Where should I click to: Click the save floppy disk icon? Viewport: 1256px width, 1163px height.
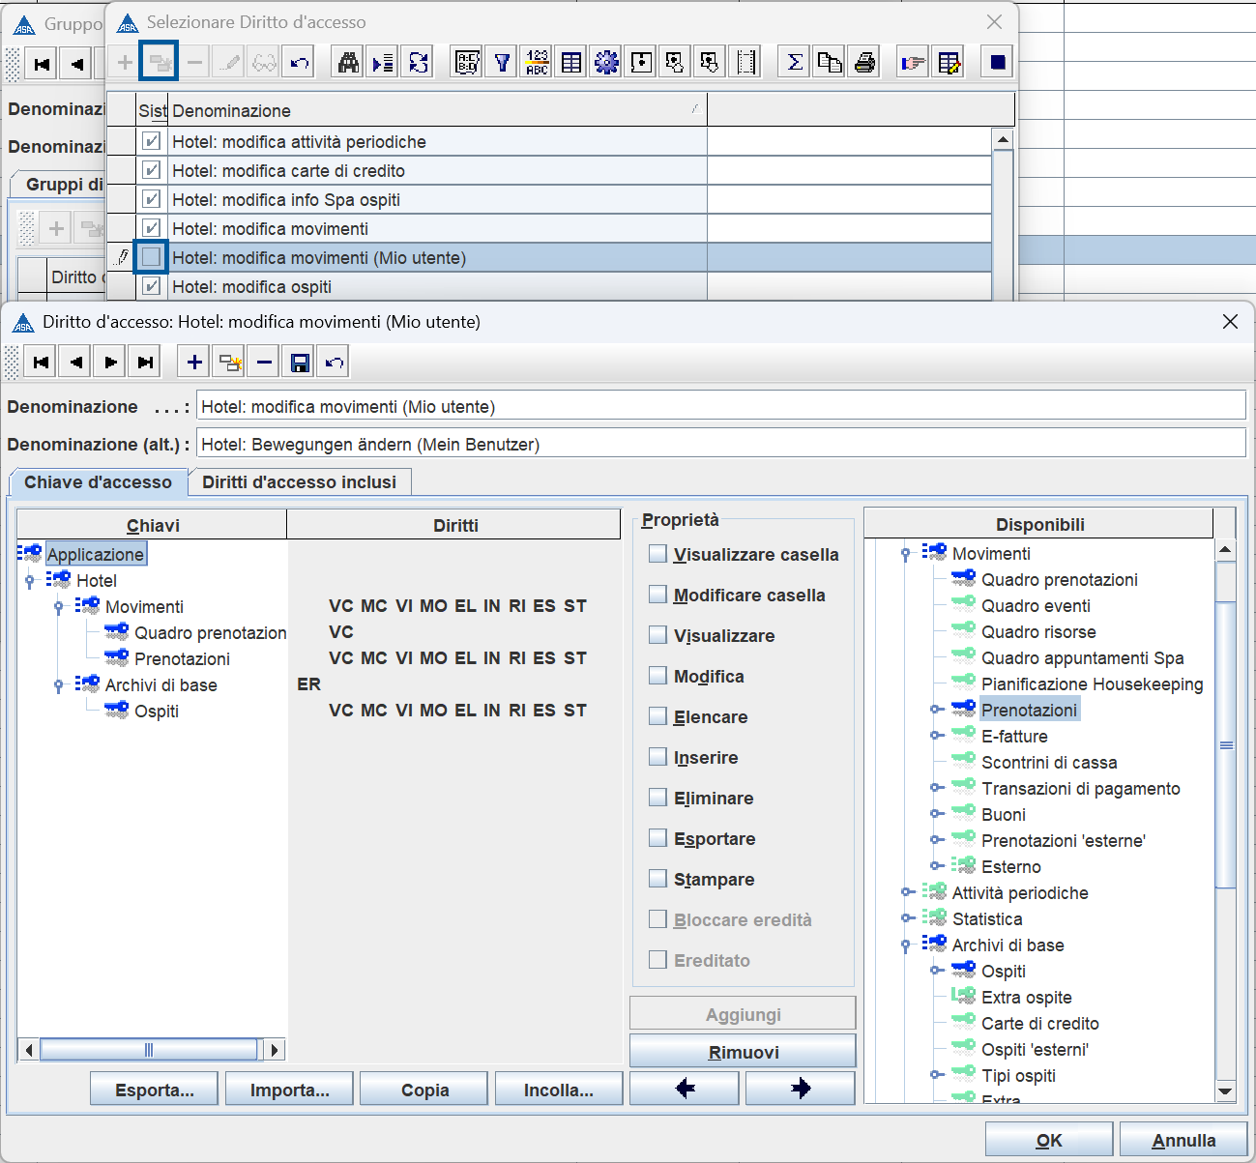click(300, 363)
